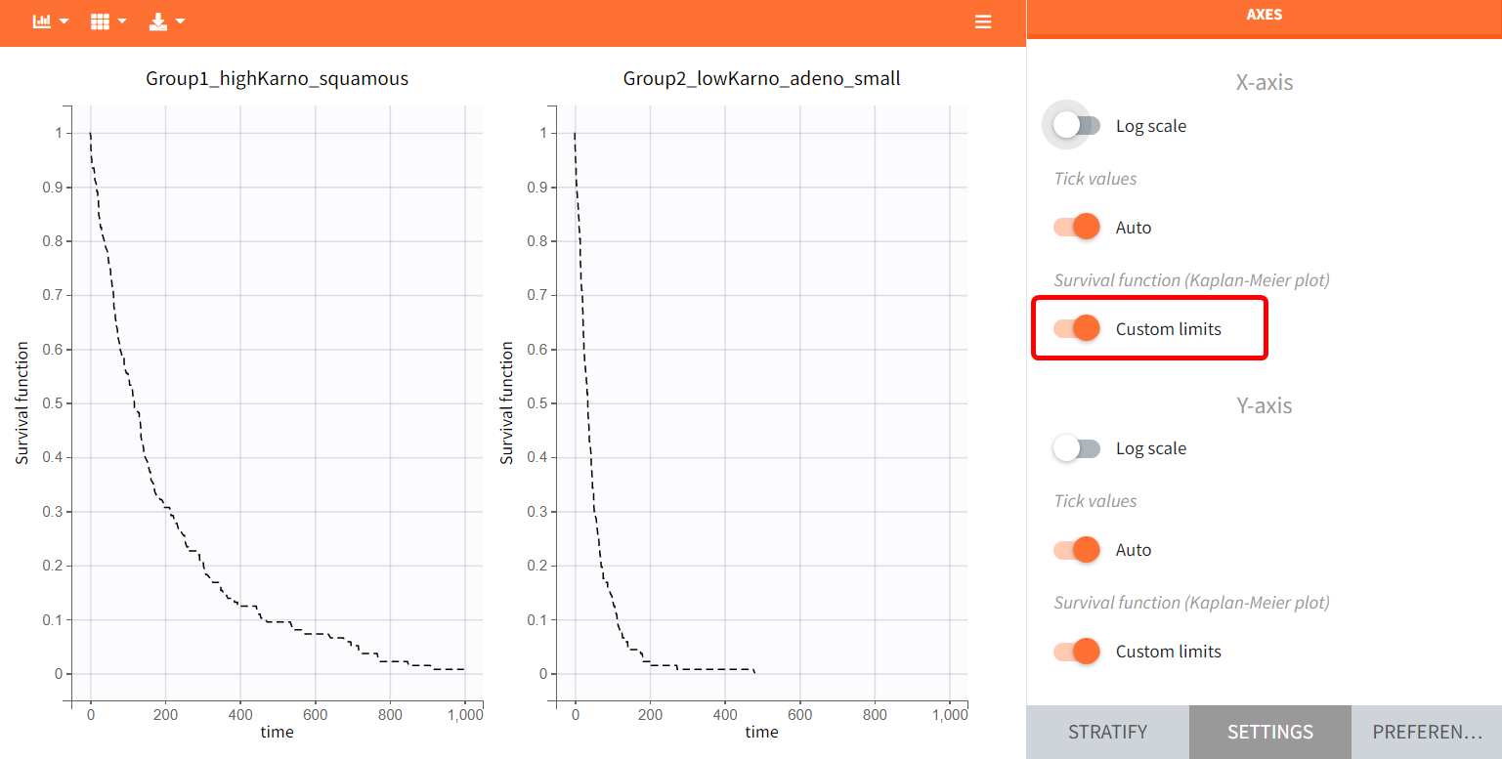
Task: Click the Group2_lowKarno_adeno_small plot title
Action: tap(761, 78)
